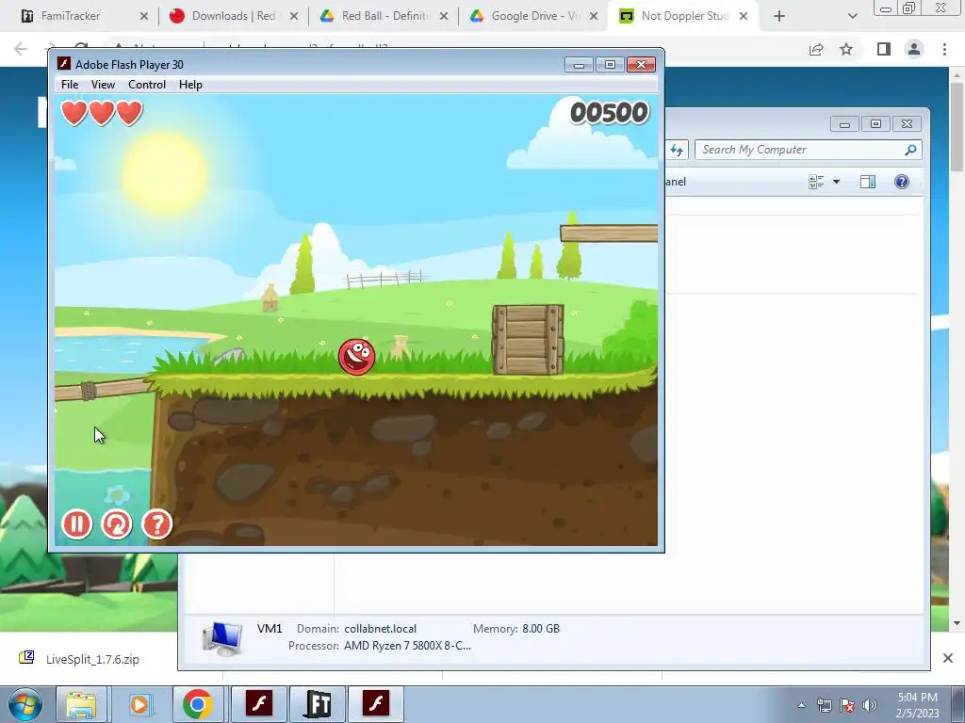Share this page from the address bar
Image resolution: width=965 pixels, height=723 pixels.
point(816,49)
